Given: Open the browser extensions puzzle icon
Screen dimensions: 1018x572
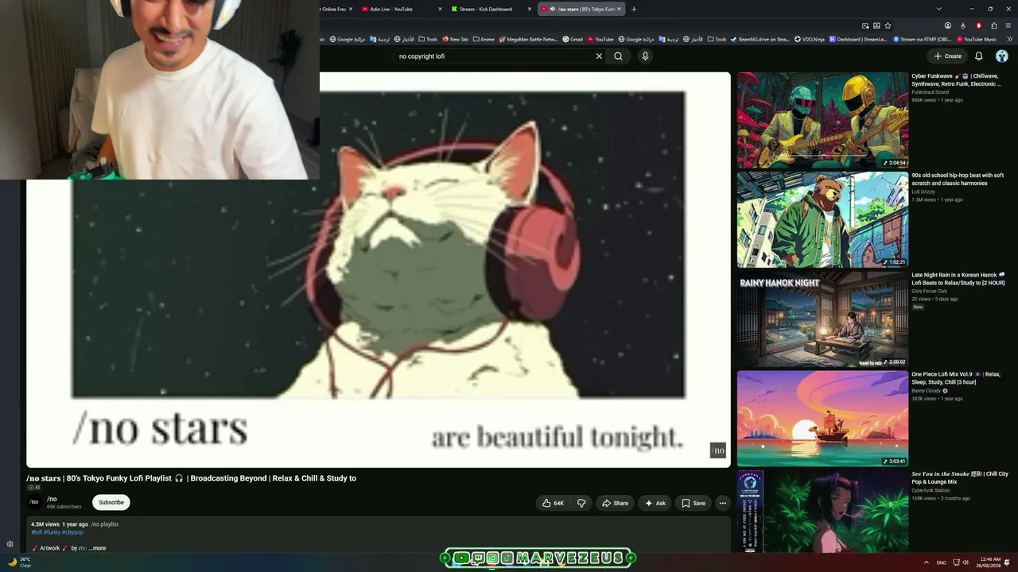Looking at the screenshot, I should tap(993, 25).
